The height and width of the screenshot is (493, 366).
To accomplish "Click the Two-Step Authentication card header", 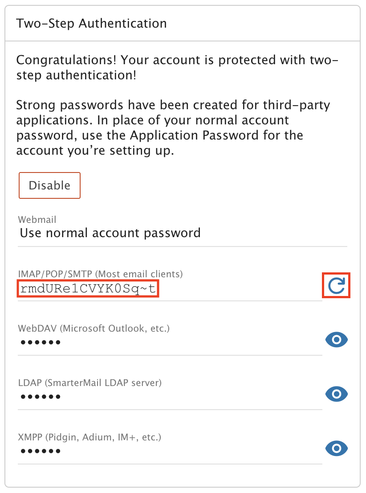I will click(183, 23).
